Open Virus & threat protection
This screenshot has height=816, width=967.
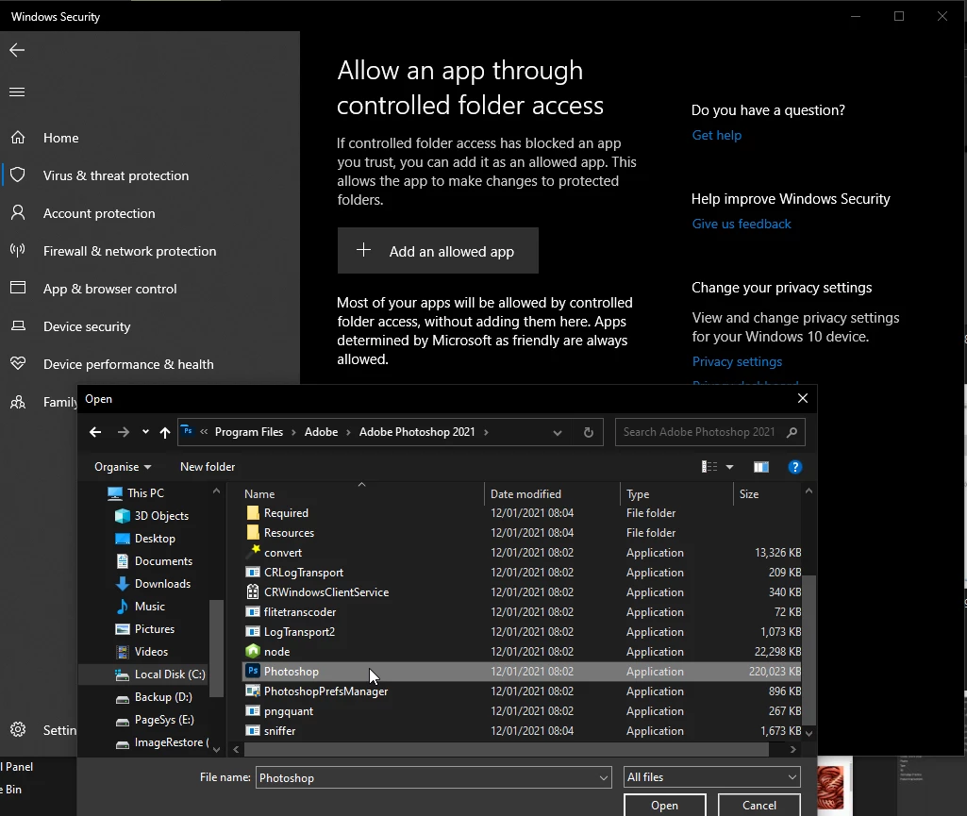pyautogui.click(x=116, y=175)
